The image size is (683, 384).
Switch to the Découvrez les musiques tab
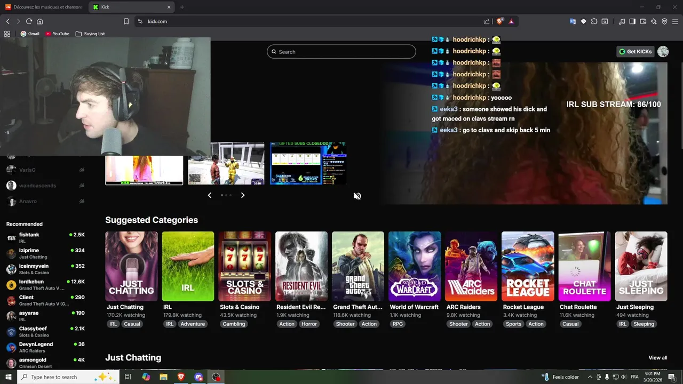tap(44, 7)
